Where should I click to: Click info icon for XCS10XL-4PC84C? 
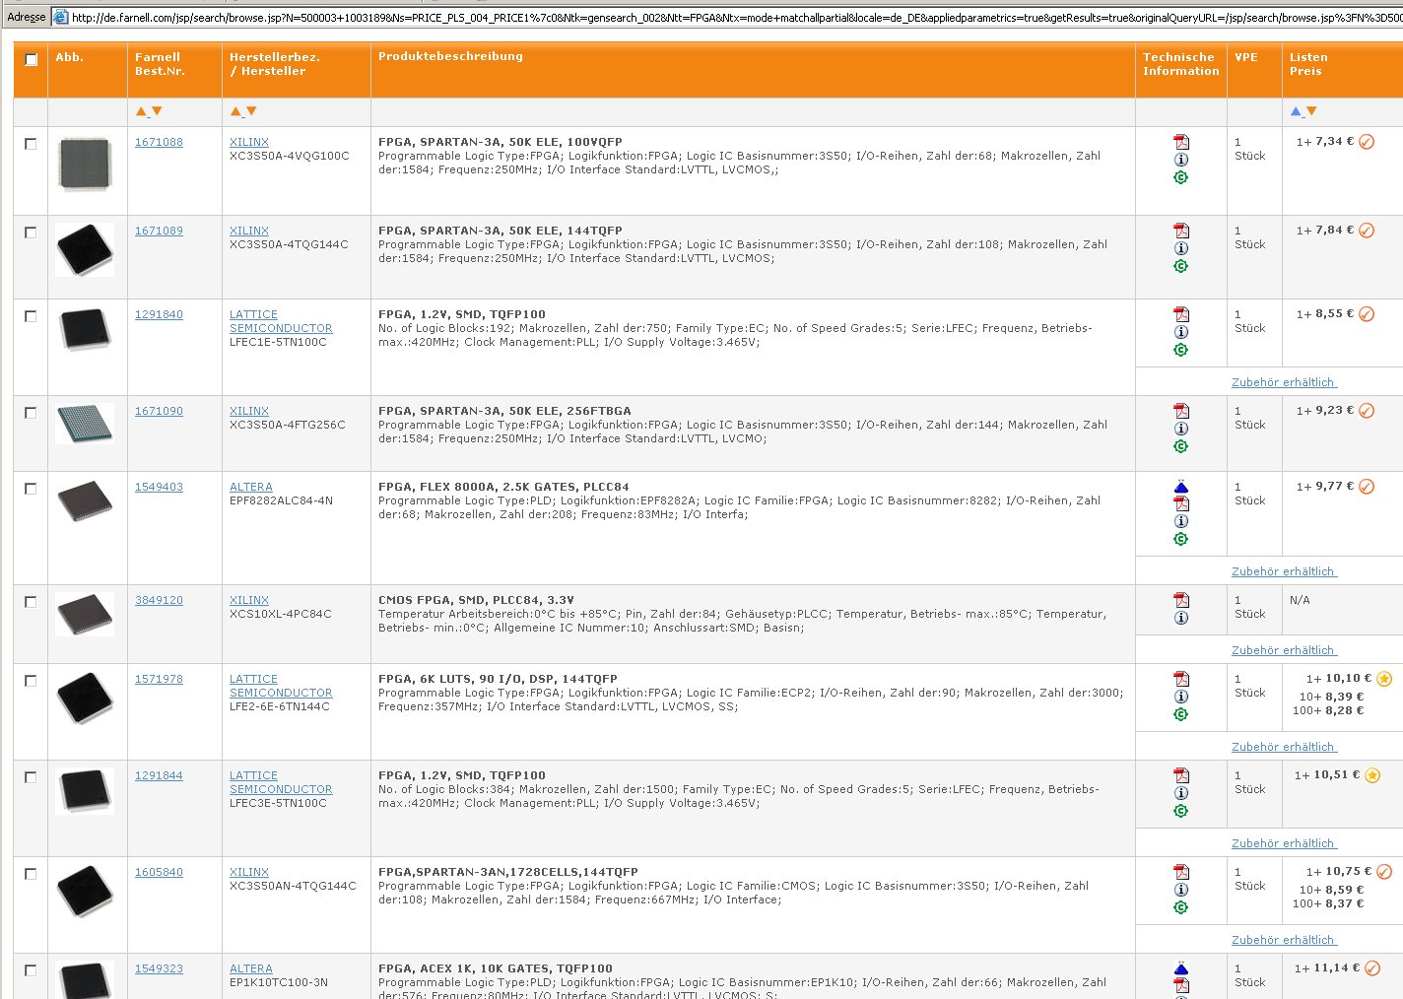1181,618
